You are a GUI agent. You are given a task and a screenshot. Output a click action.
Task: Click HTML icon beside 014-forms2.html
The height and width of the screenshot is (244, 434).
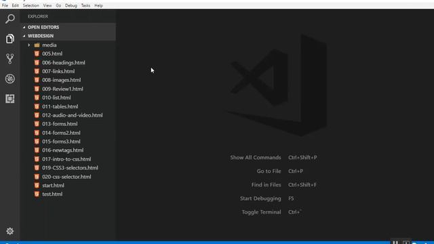(37, 133)
